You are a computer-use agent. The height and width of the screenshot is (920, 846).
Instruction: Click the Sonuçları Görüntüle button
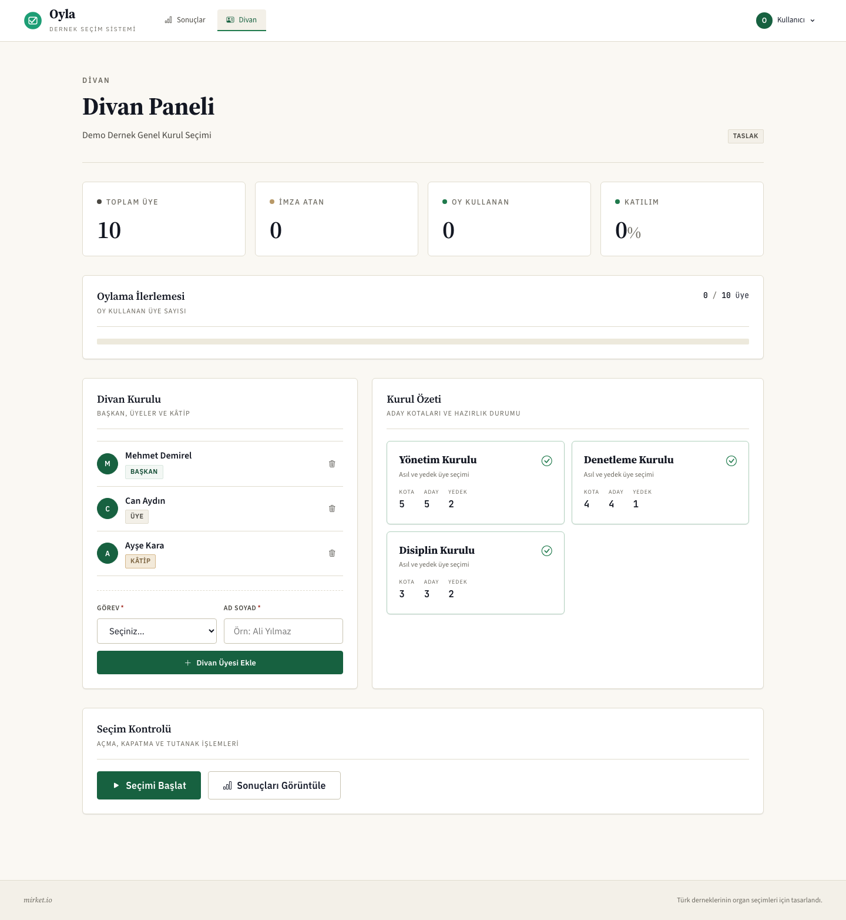coord(274,785)
